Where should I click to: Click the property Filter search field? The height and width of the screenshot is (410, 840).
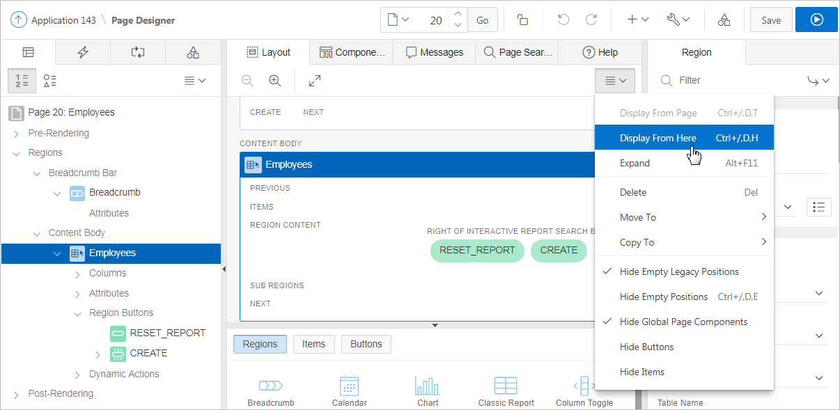click(738, 80)
